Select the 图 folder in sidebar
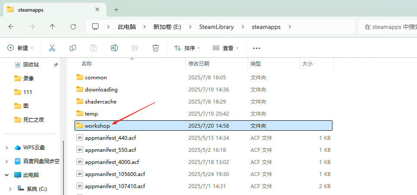Screen dimensions: 417x195 pyautogui.click(x=26, y=106)
